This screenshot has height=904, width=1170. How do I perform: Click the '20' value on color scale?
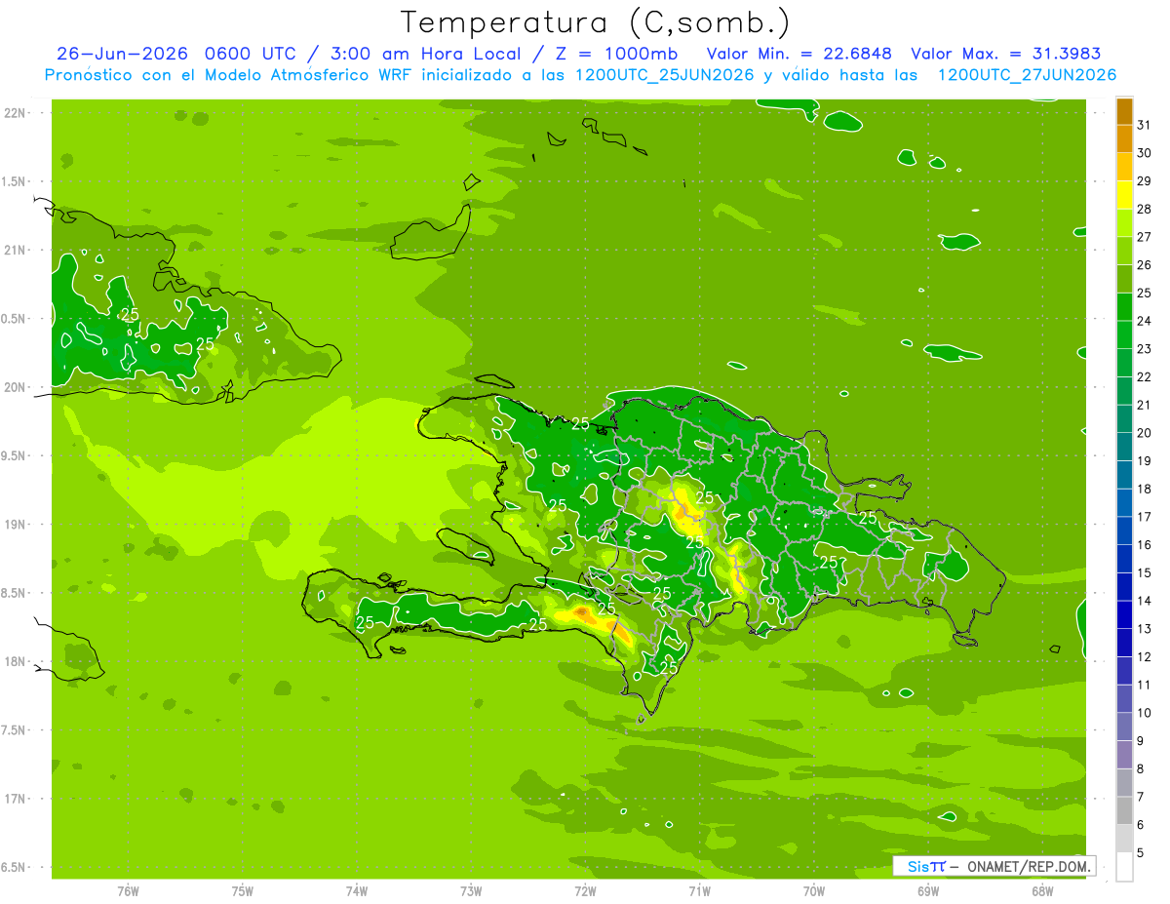[x=1144, y=433]
